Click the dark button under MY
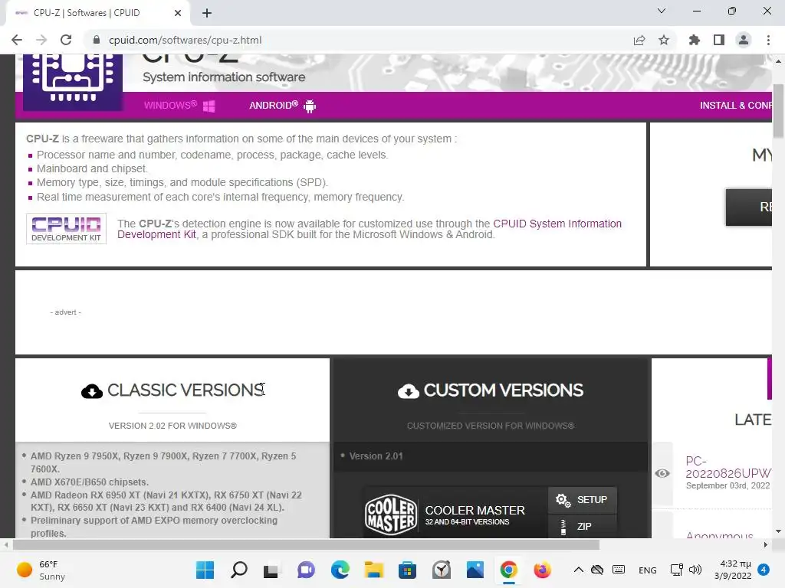 coord(749,207)
